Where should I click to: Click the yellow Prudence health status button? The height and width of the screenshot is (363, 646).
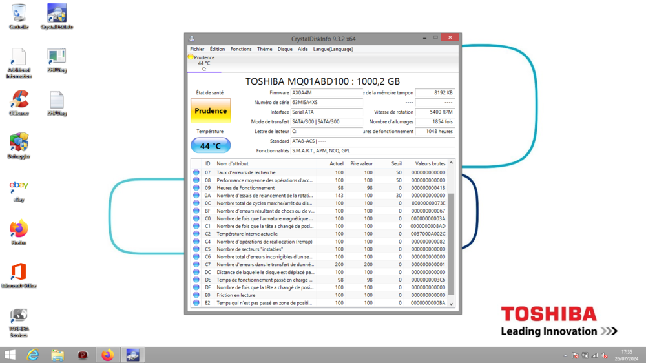point(211,110)
